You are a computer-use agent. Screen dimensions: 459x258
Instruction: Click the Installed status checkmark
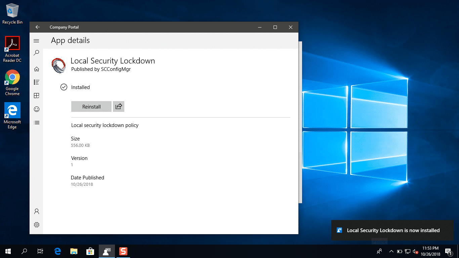pos(64,87)
